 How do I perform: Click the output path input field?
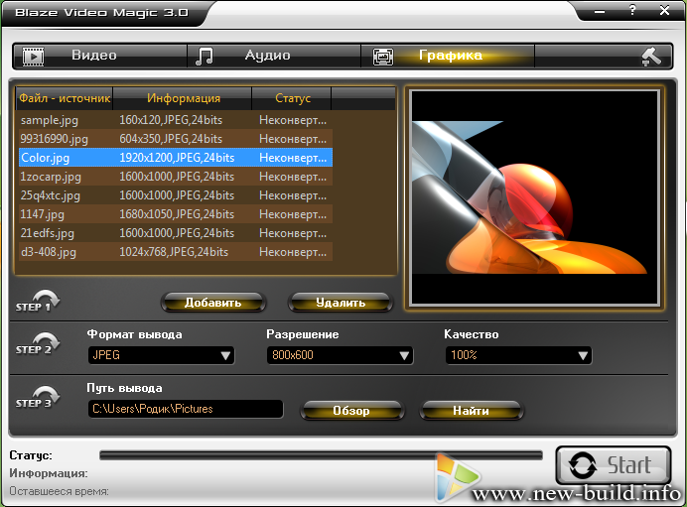tap(186, 409)
